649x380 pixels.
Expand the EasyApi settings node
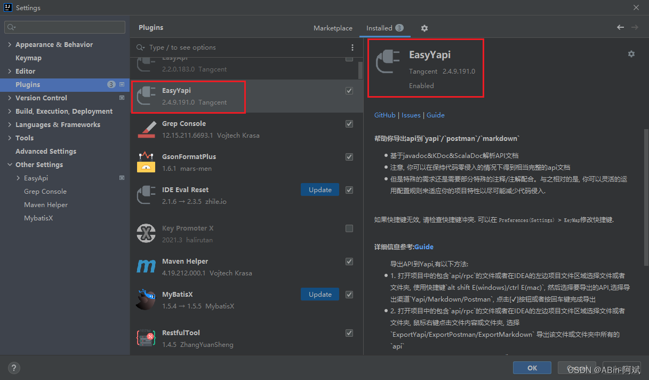(18, 178)
